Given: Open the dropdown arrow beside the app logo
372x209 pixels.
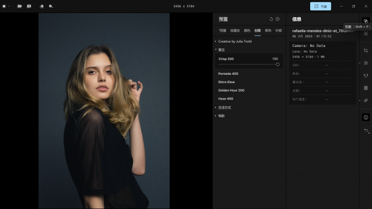Looking at the screenshot, I should (x=9, y=7).
